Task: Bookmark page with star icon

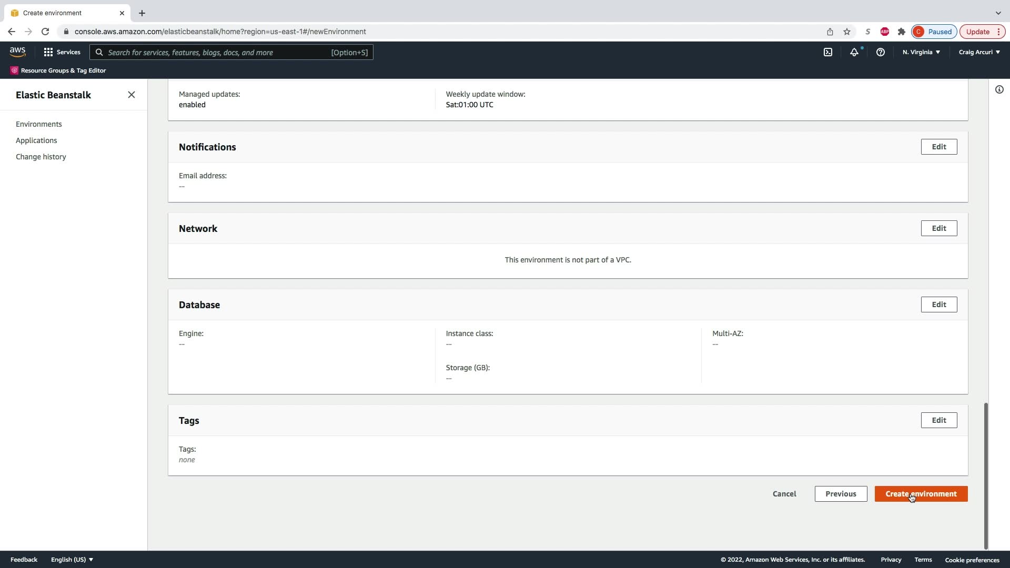Action: coord(847,32)
